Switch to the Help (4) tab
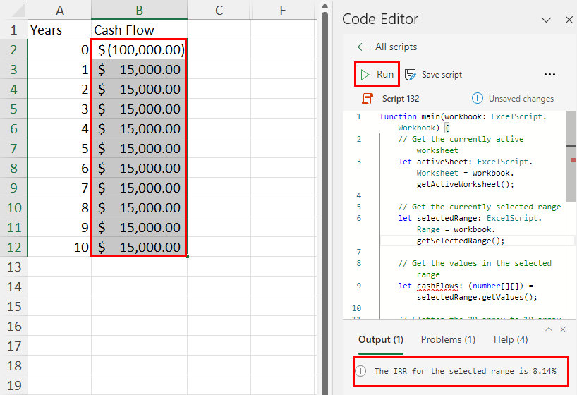The height and width of the screenshot is (395, 577). point(511,339)
